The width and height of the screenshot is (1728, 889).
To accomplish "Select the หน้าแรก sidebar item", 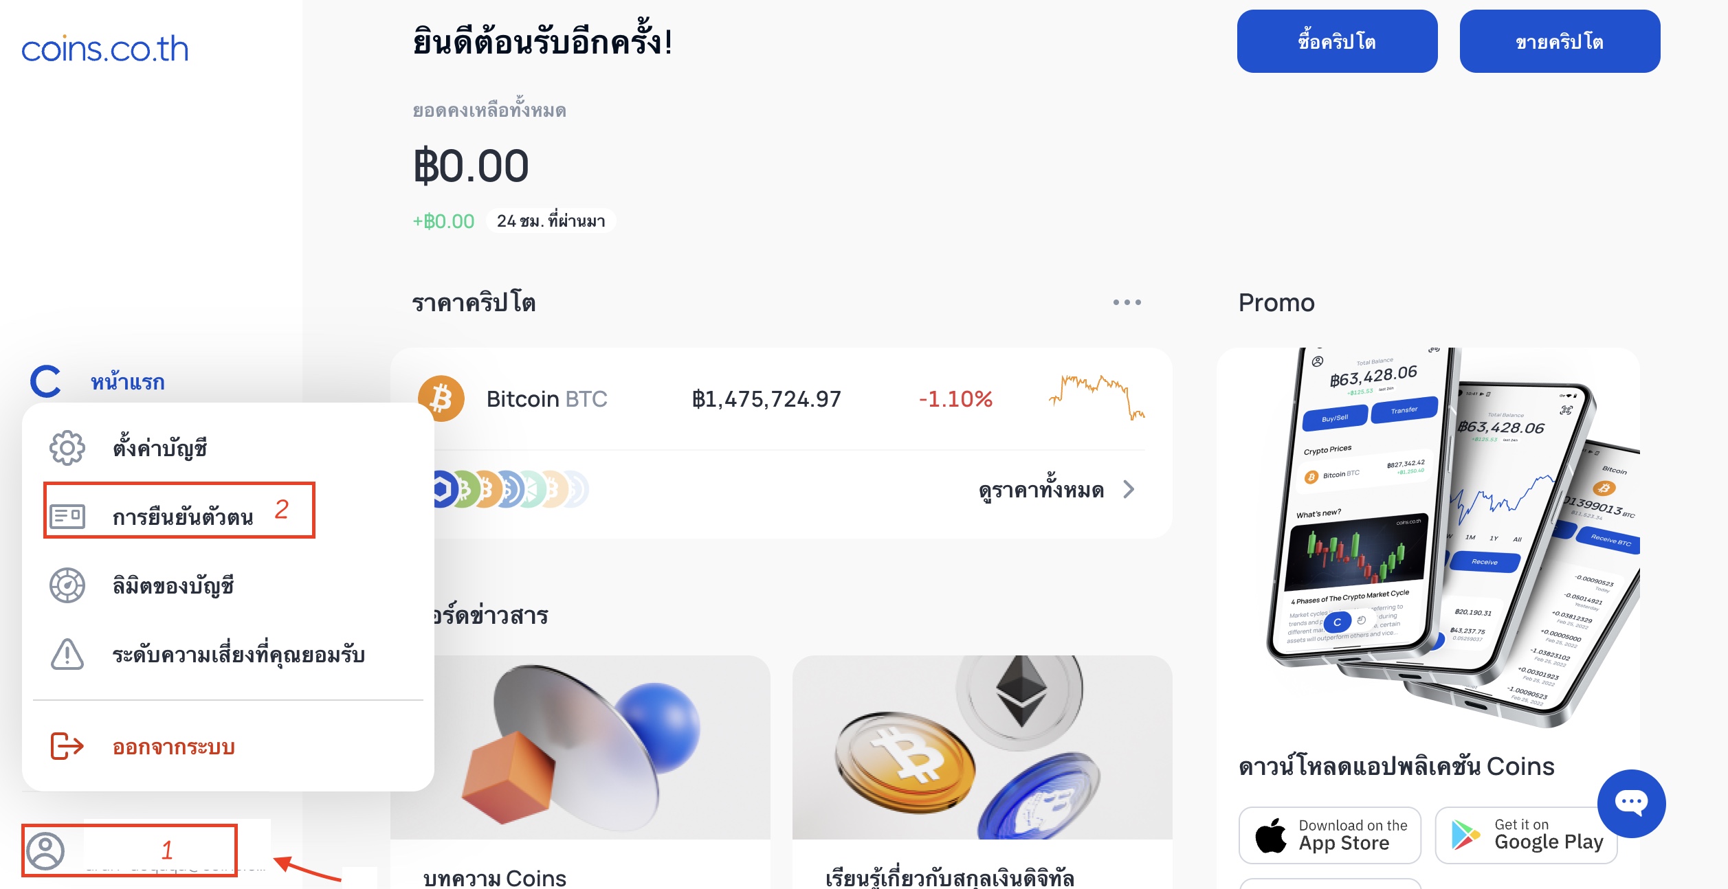I will (128, 382).
